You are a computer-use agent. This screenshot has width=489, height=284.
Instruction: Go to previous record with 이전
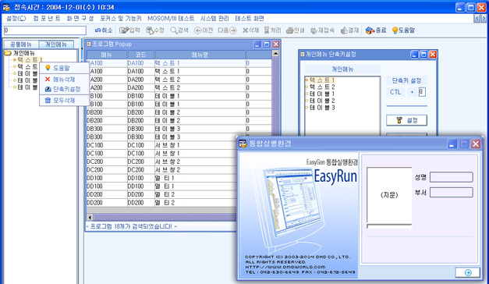pos(204,30)
